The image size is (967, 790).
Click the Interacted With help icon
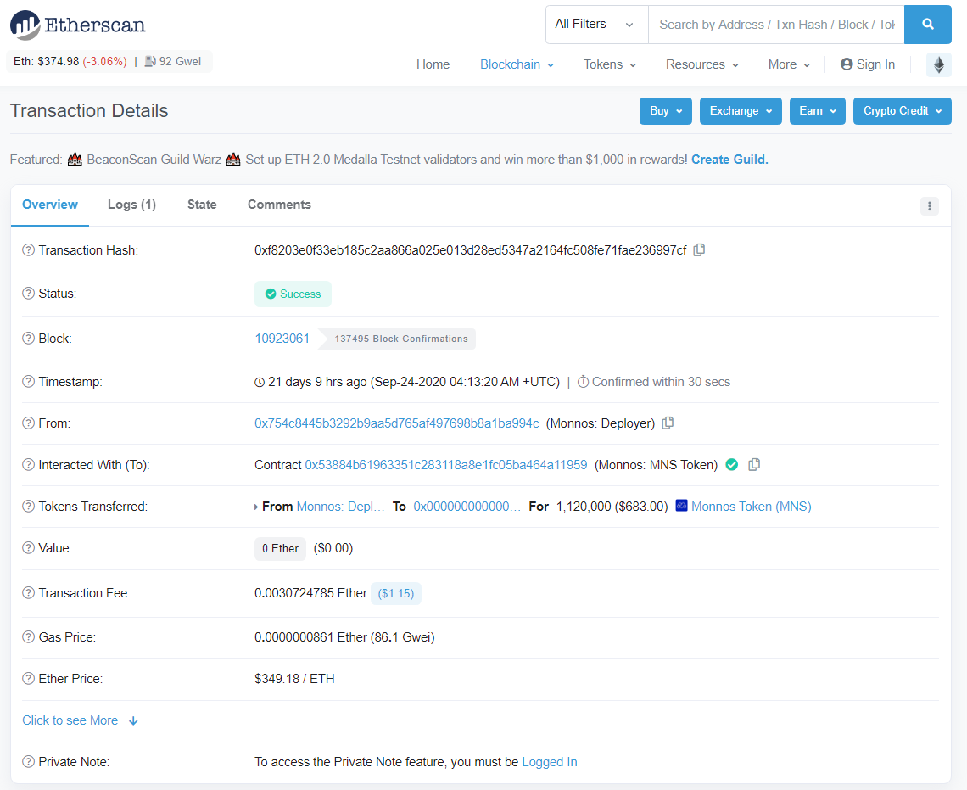(x=28, y=465)
